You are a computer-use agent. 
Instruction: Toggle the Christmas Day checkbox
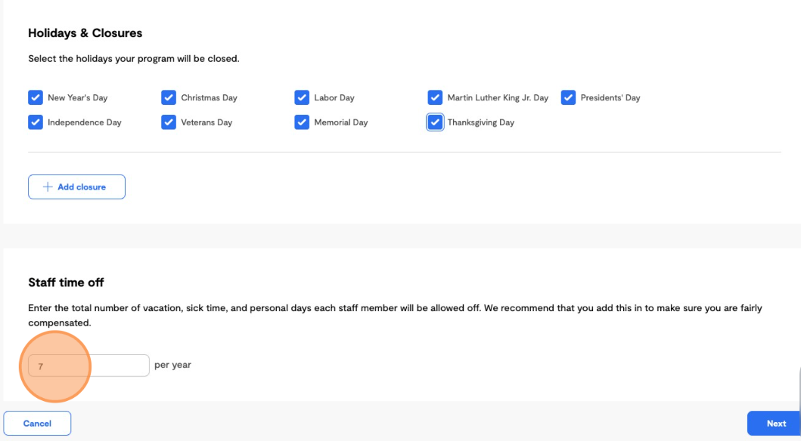(169, 97)
